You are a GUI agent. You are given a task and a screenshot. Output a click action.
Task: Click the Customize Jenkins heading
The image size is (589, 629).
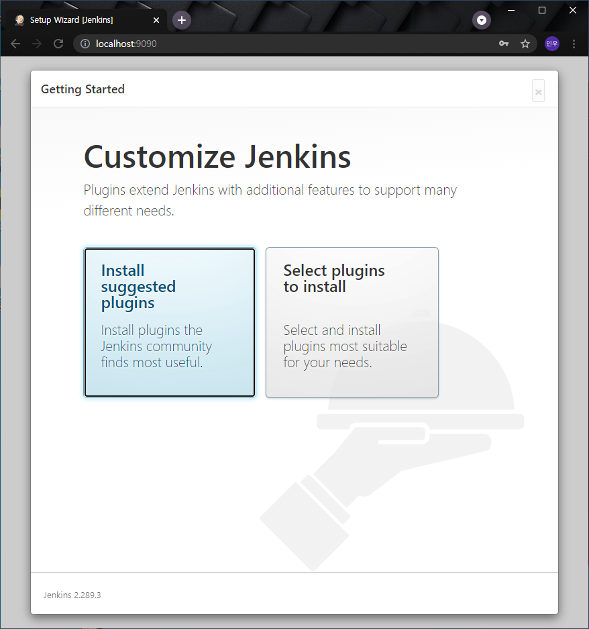click(217, 157)
